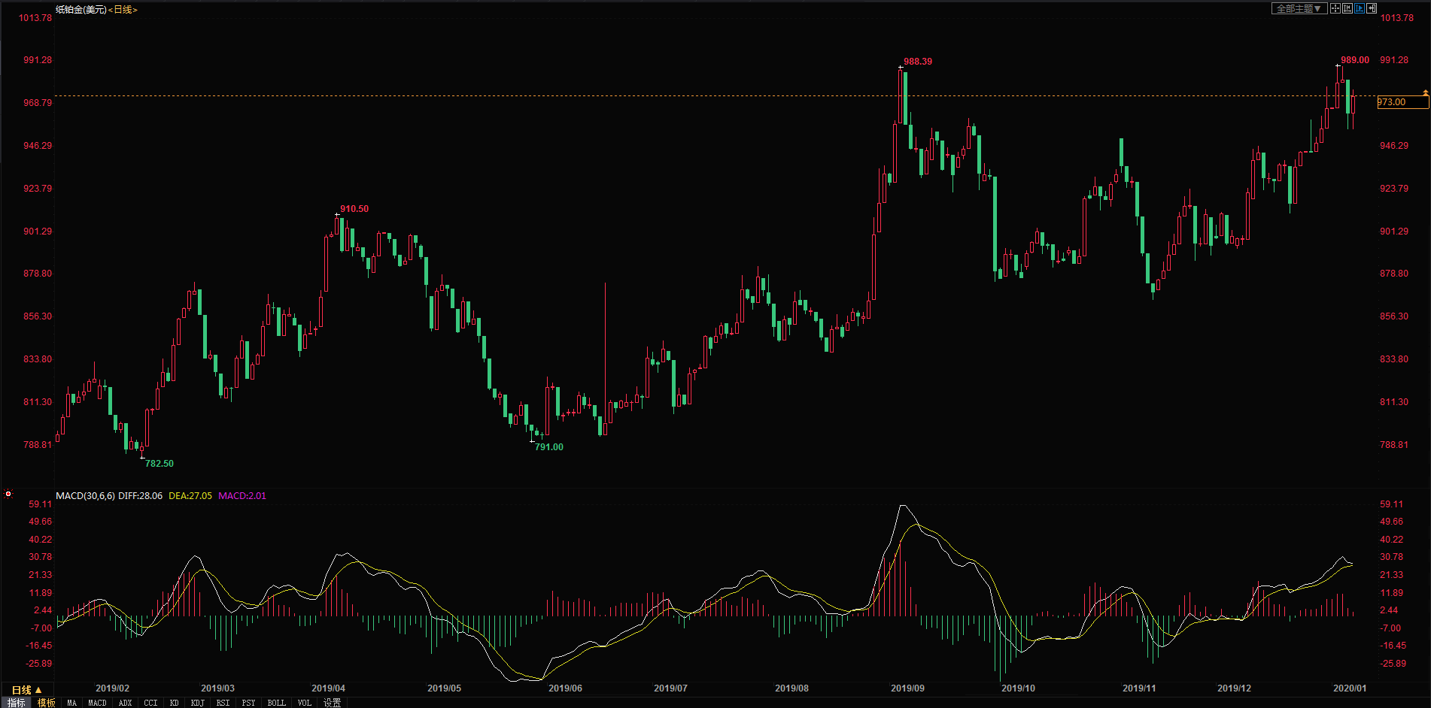Click the arrow-into-panel icon at top right

pos(1372,8)
